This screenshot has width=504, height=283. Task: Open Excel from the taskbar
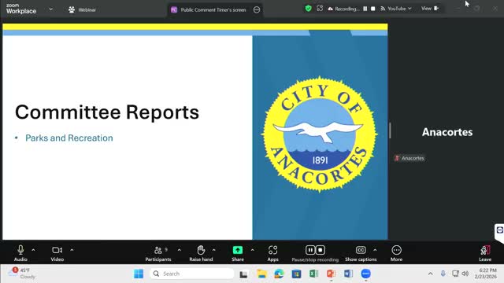pos(313,274)
